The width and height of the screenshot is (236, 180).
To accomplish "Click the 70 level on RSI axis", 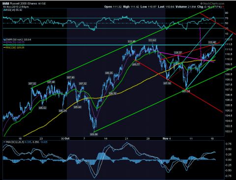I will click(x=227, y=18).
